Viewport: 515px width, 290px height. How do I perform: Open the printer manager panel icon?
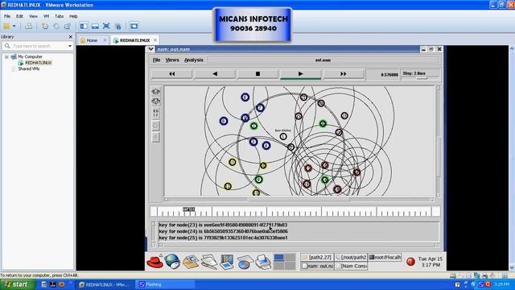click(263, 262)
